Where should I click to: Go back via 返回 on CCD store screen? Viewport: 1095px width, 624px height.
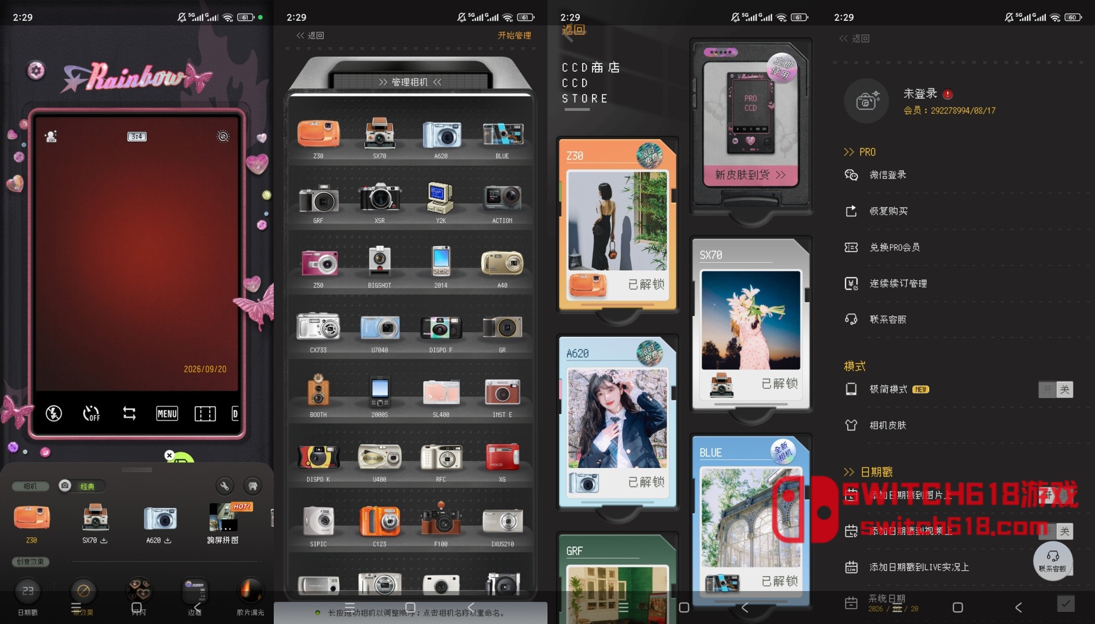573,30
